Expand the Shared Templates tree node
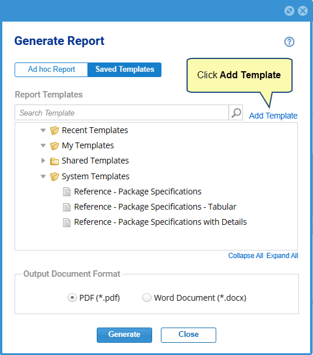The width and height of the screenshot is (313, 355). [x=43, y=161]
